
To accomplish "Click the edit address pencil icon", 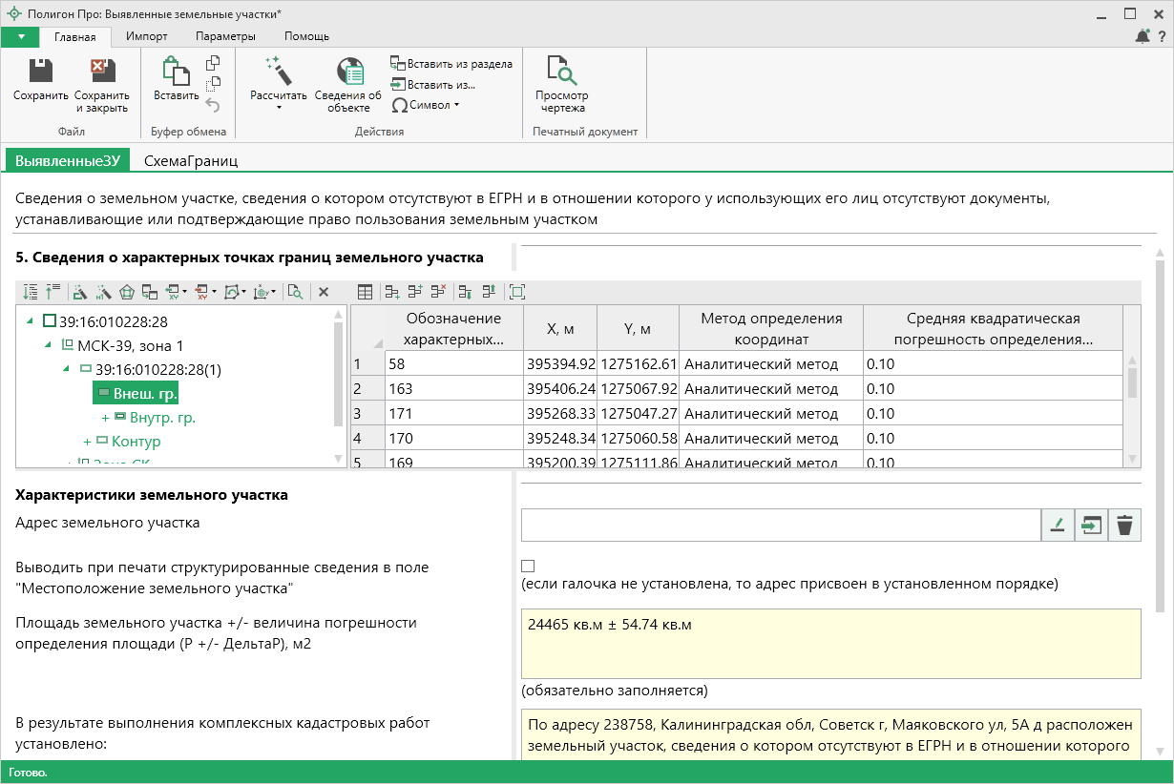I will [x=1057, y=525].
